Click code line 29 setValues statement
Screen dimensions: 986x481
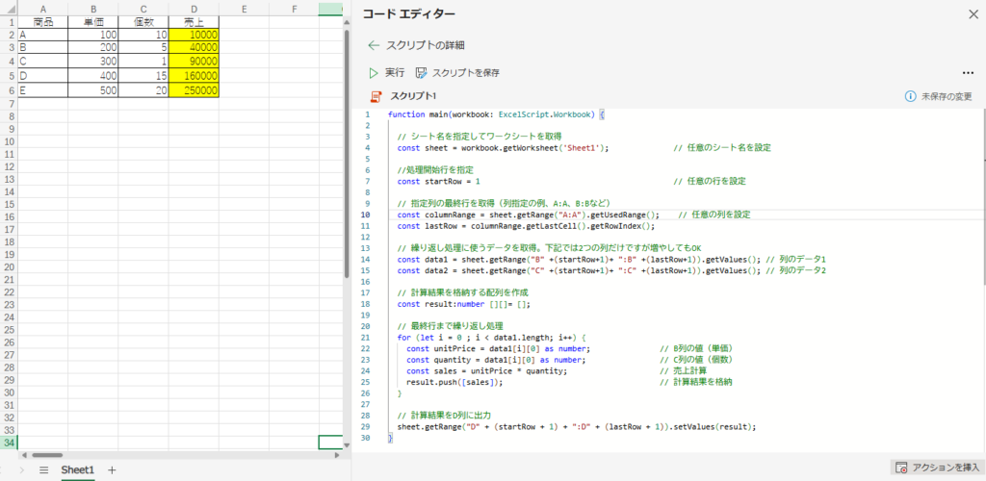coord(576,426)
